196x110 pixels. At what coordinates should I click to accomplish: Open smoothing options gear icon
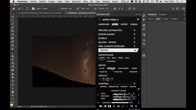point(115,9)
